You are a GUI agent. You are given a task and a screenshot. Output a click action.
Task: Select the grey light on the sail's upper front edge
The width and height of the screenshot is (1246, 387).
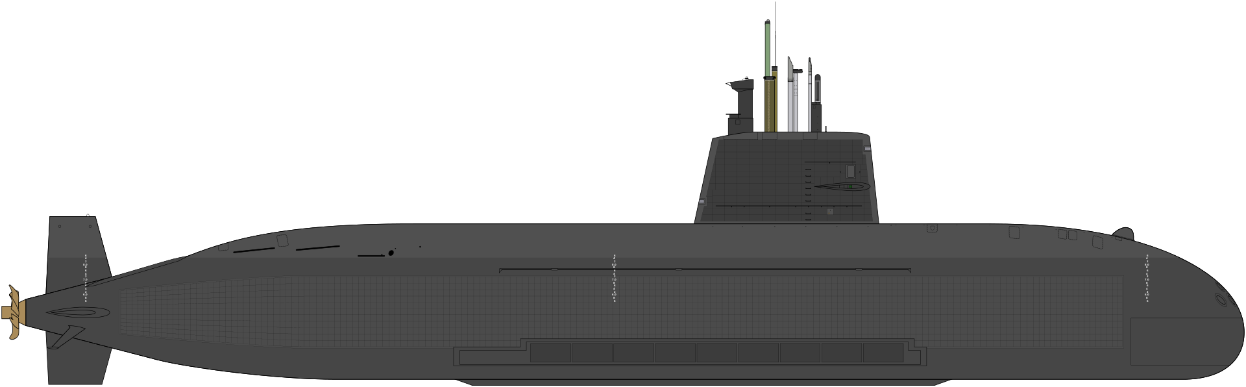click(868, 149)
